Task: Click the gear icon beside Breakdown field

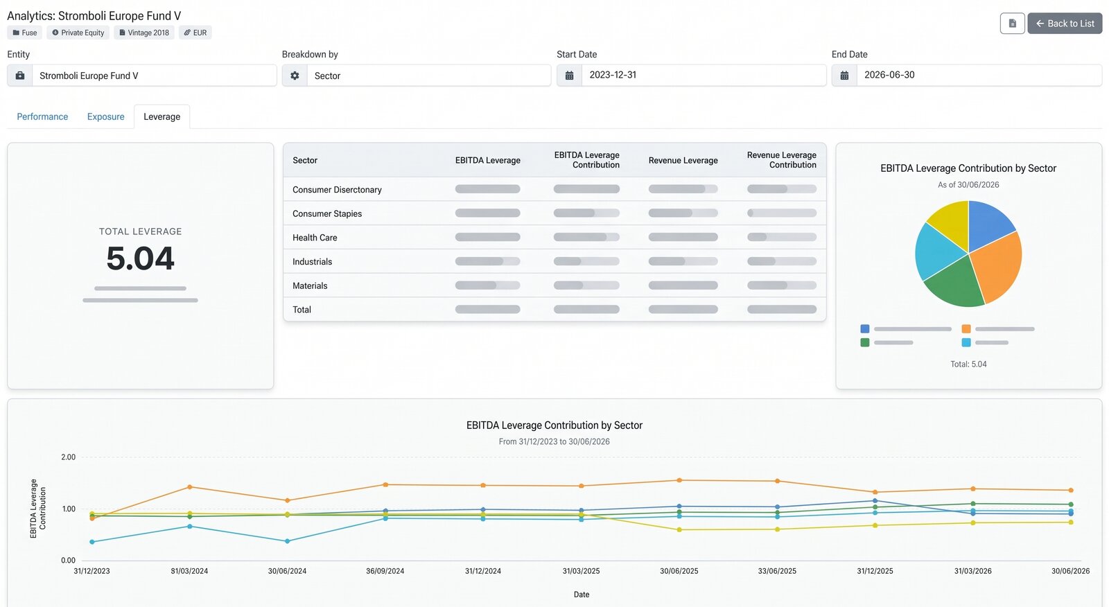Action: [295, 76]
